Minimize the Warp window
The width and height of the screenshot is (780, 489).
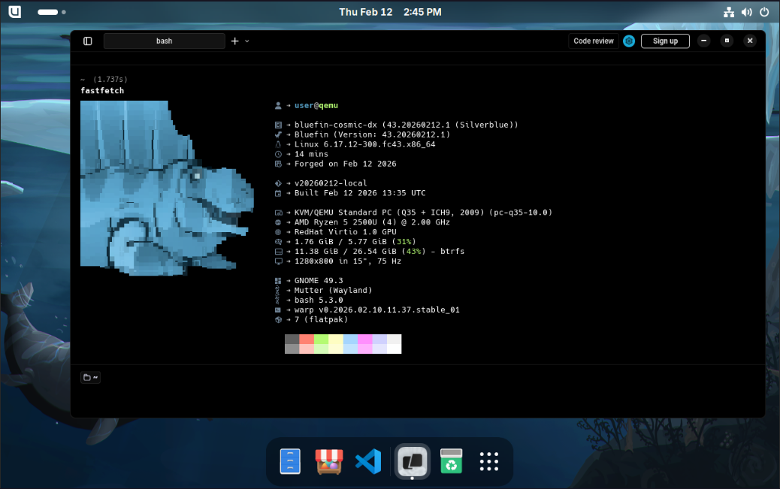tap(703, 41)
